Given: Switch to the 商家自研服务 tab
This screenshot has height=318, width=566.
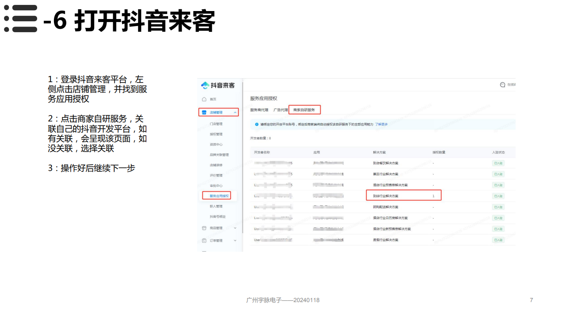Looking at the screenshot, I should coord(304,110).
